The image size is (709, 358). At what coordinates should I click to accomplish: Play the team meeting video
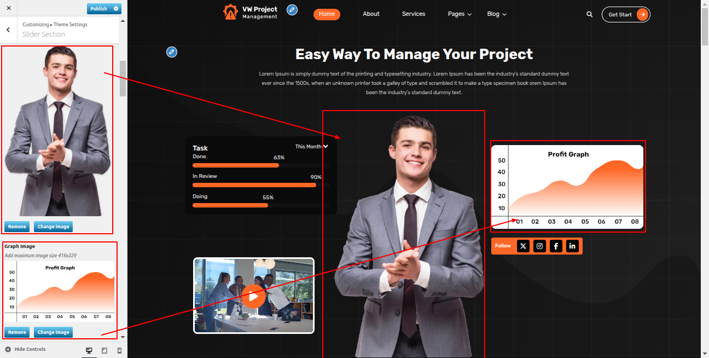253,296
